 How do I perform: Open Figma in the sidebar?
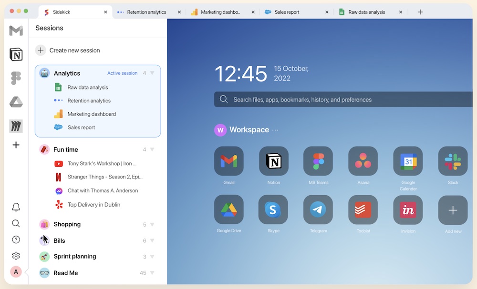tap(16, 79)
